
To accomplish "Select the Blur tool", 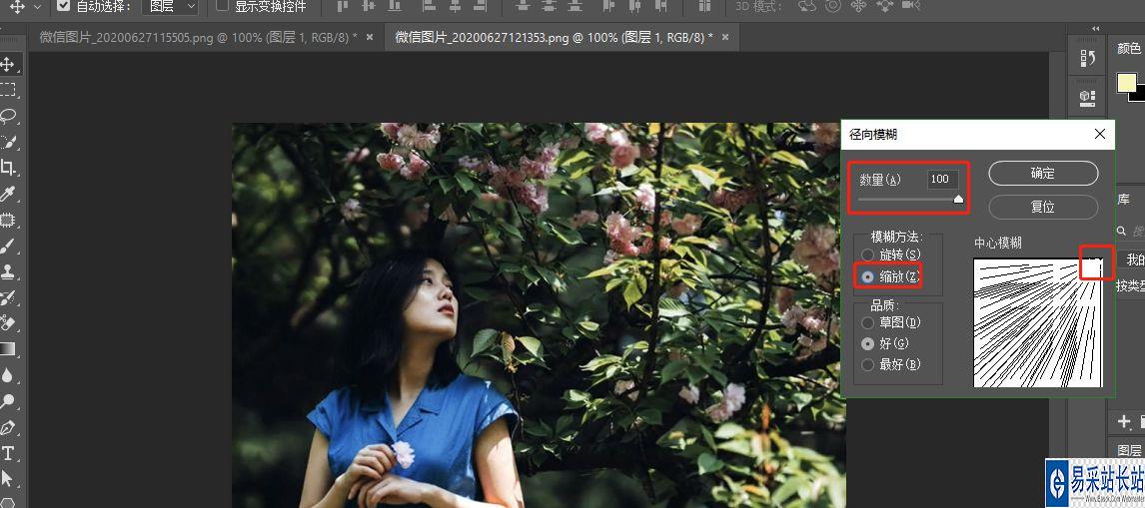I will tap(8, 375).
